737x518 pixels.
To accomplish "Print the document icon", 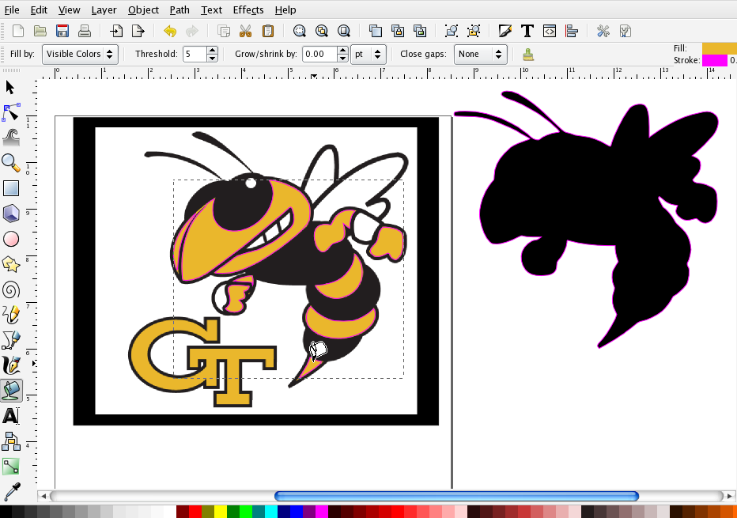I will click(x=84, y=31).
